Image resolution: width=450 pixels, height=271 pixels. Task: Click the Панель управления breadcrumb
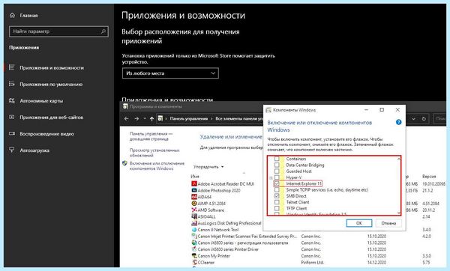(188, 118)
